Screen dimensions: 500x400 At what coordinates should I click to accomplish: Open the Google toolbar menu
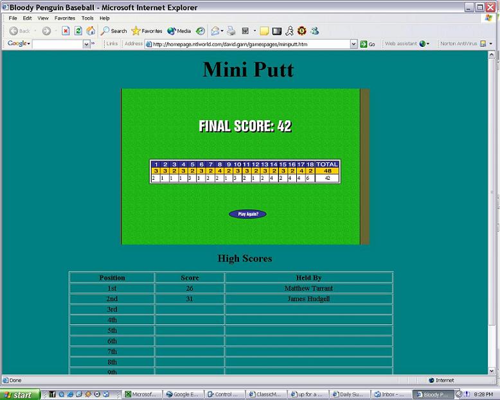tap(19, 44)
